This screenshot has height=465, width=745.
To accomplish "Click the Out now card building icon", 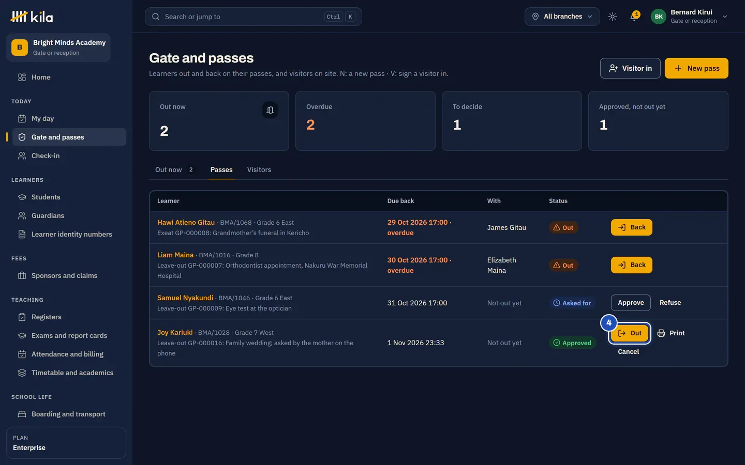I will (x=270, y=110).
